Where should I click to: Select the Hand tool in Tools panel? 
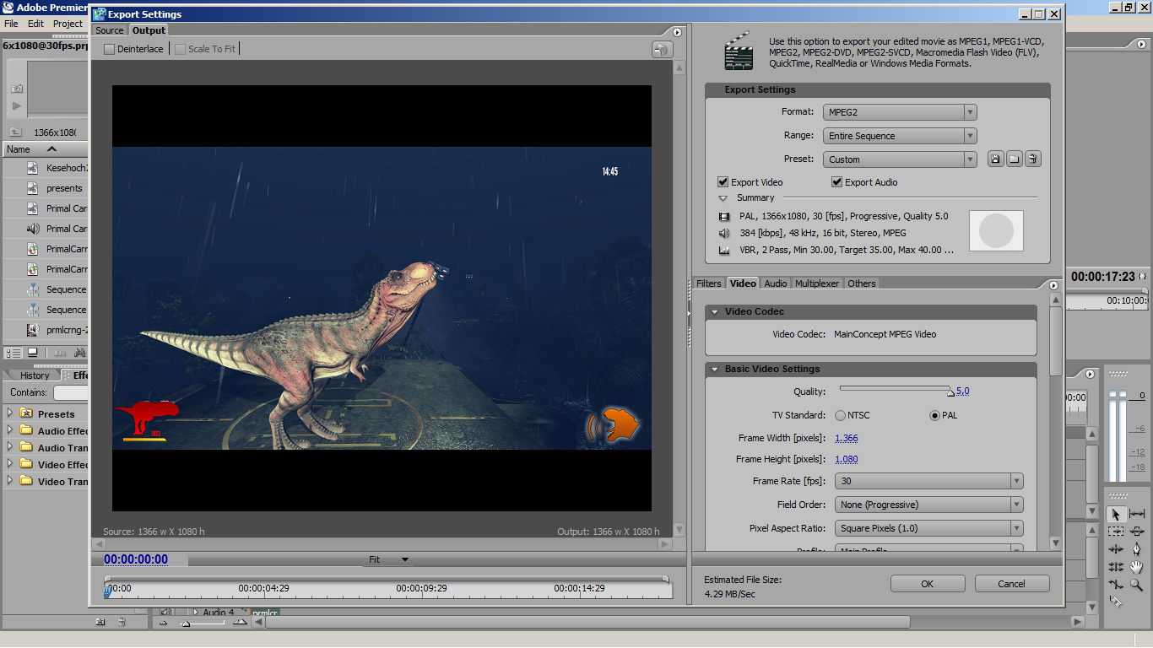[x=1137, y=567]
